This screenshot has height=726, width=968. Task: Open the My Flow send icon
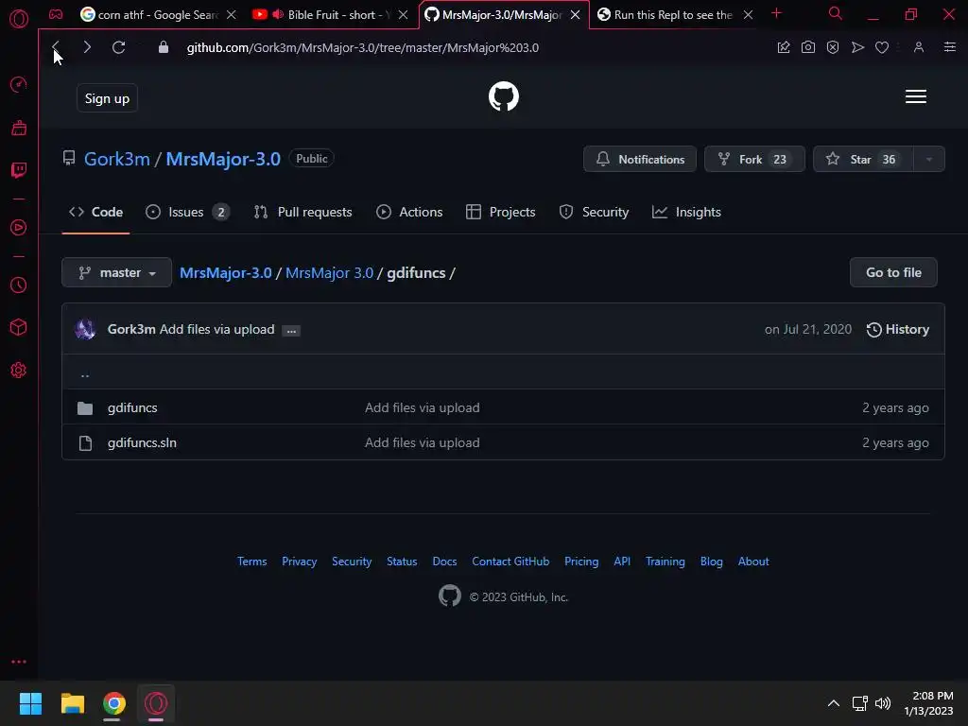click(857, 47)
